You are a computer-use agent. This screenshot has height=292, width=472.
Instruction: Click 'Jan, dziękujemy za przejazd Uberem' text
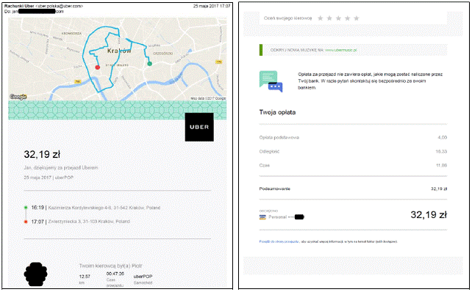point(61,167)
